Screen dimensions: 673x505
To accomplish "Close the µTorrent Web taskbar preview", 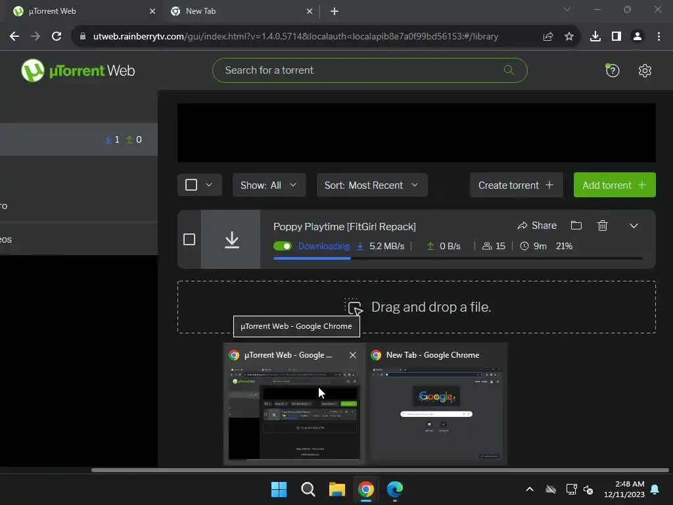I will (x=353, y=355).
